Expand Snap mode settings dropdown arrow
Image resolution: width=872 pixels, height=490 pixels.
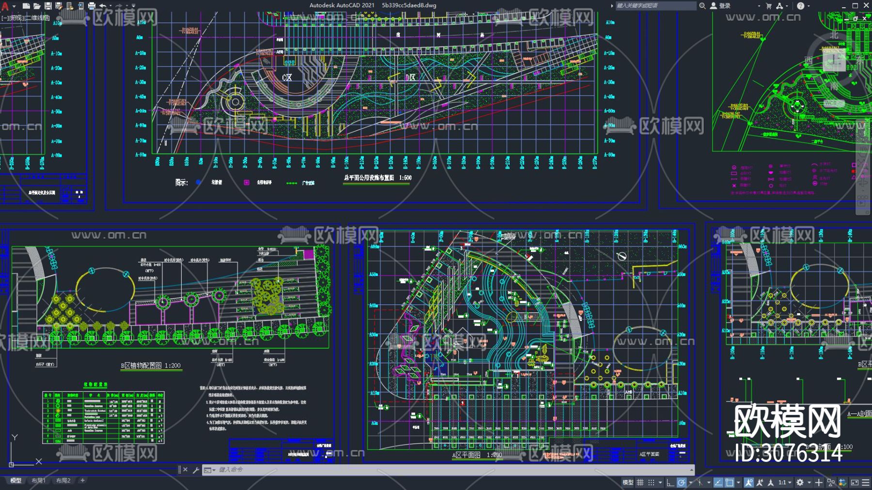pyautogui.click(x=660, y=482)
